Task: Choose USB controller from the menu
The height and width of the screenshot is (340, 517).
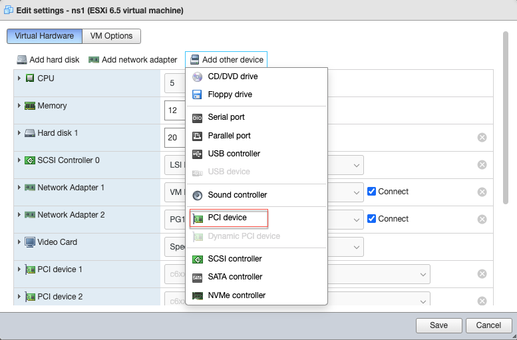Action: coord(257,154)
